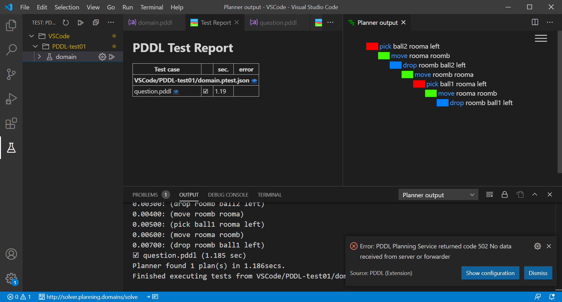The width and height of the screenshot is (562, 302).
Task: Switch to the PROBLEMS panel tab
Action: click(145, 195)
